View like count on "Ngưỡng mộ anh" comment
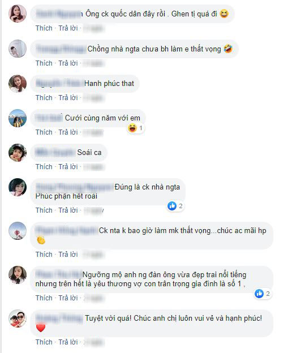Image resolution: width=292 pixels, height=353 pixels. 262,294
